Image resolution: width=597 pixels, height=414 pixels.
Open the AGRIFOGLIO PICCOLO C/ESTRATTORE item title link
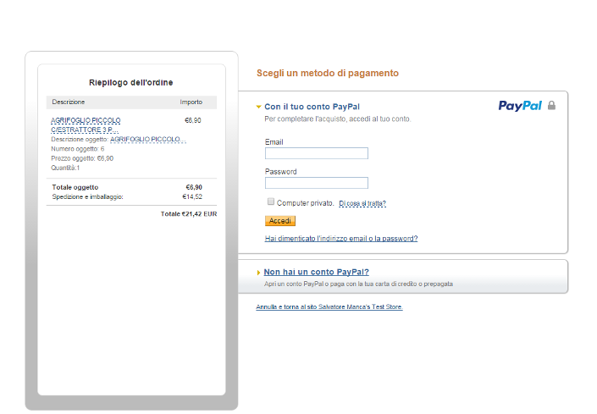click(x=86, y=125)
